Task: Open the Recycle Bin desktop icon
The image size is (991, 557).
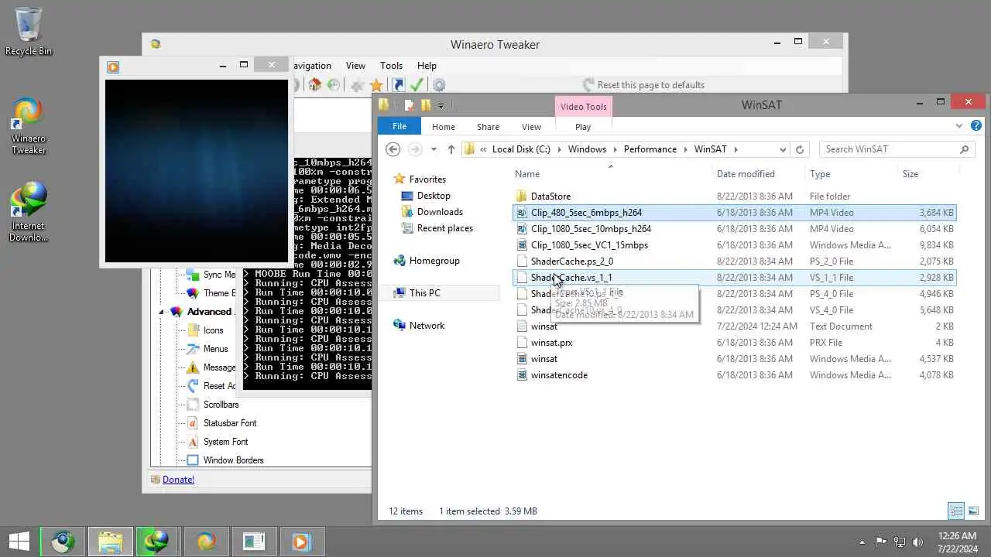Action: tap(29, 32)
